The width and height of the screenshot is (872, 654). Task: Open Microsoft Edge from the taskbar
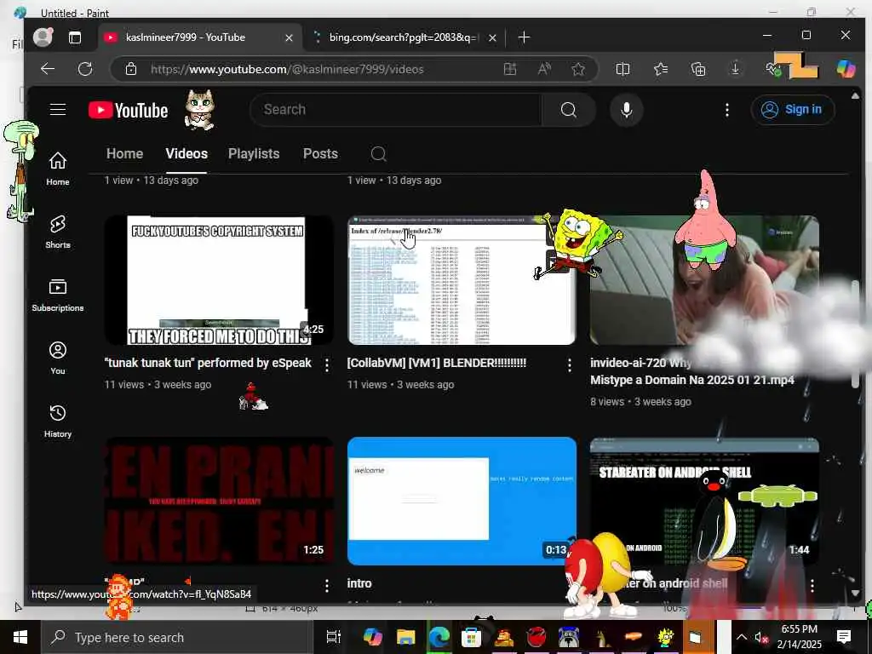pyautogui.click(x=439, y=637)
